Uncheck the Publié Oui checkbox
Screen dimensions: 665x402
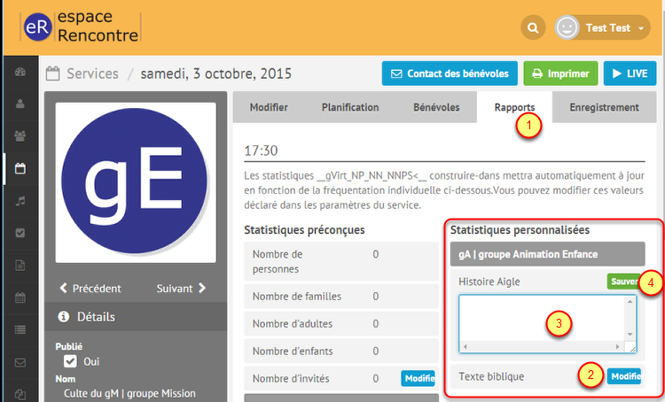point(70,361)
